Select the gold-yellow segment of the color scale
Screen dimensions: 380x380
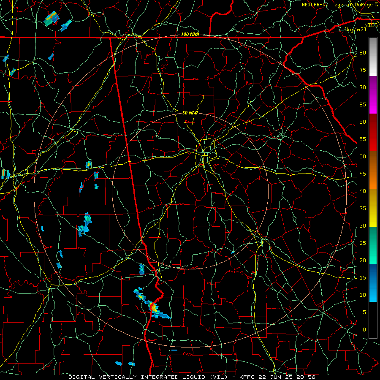click(x=373, y=208)
